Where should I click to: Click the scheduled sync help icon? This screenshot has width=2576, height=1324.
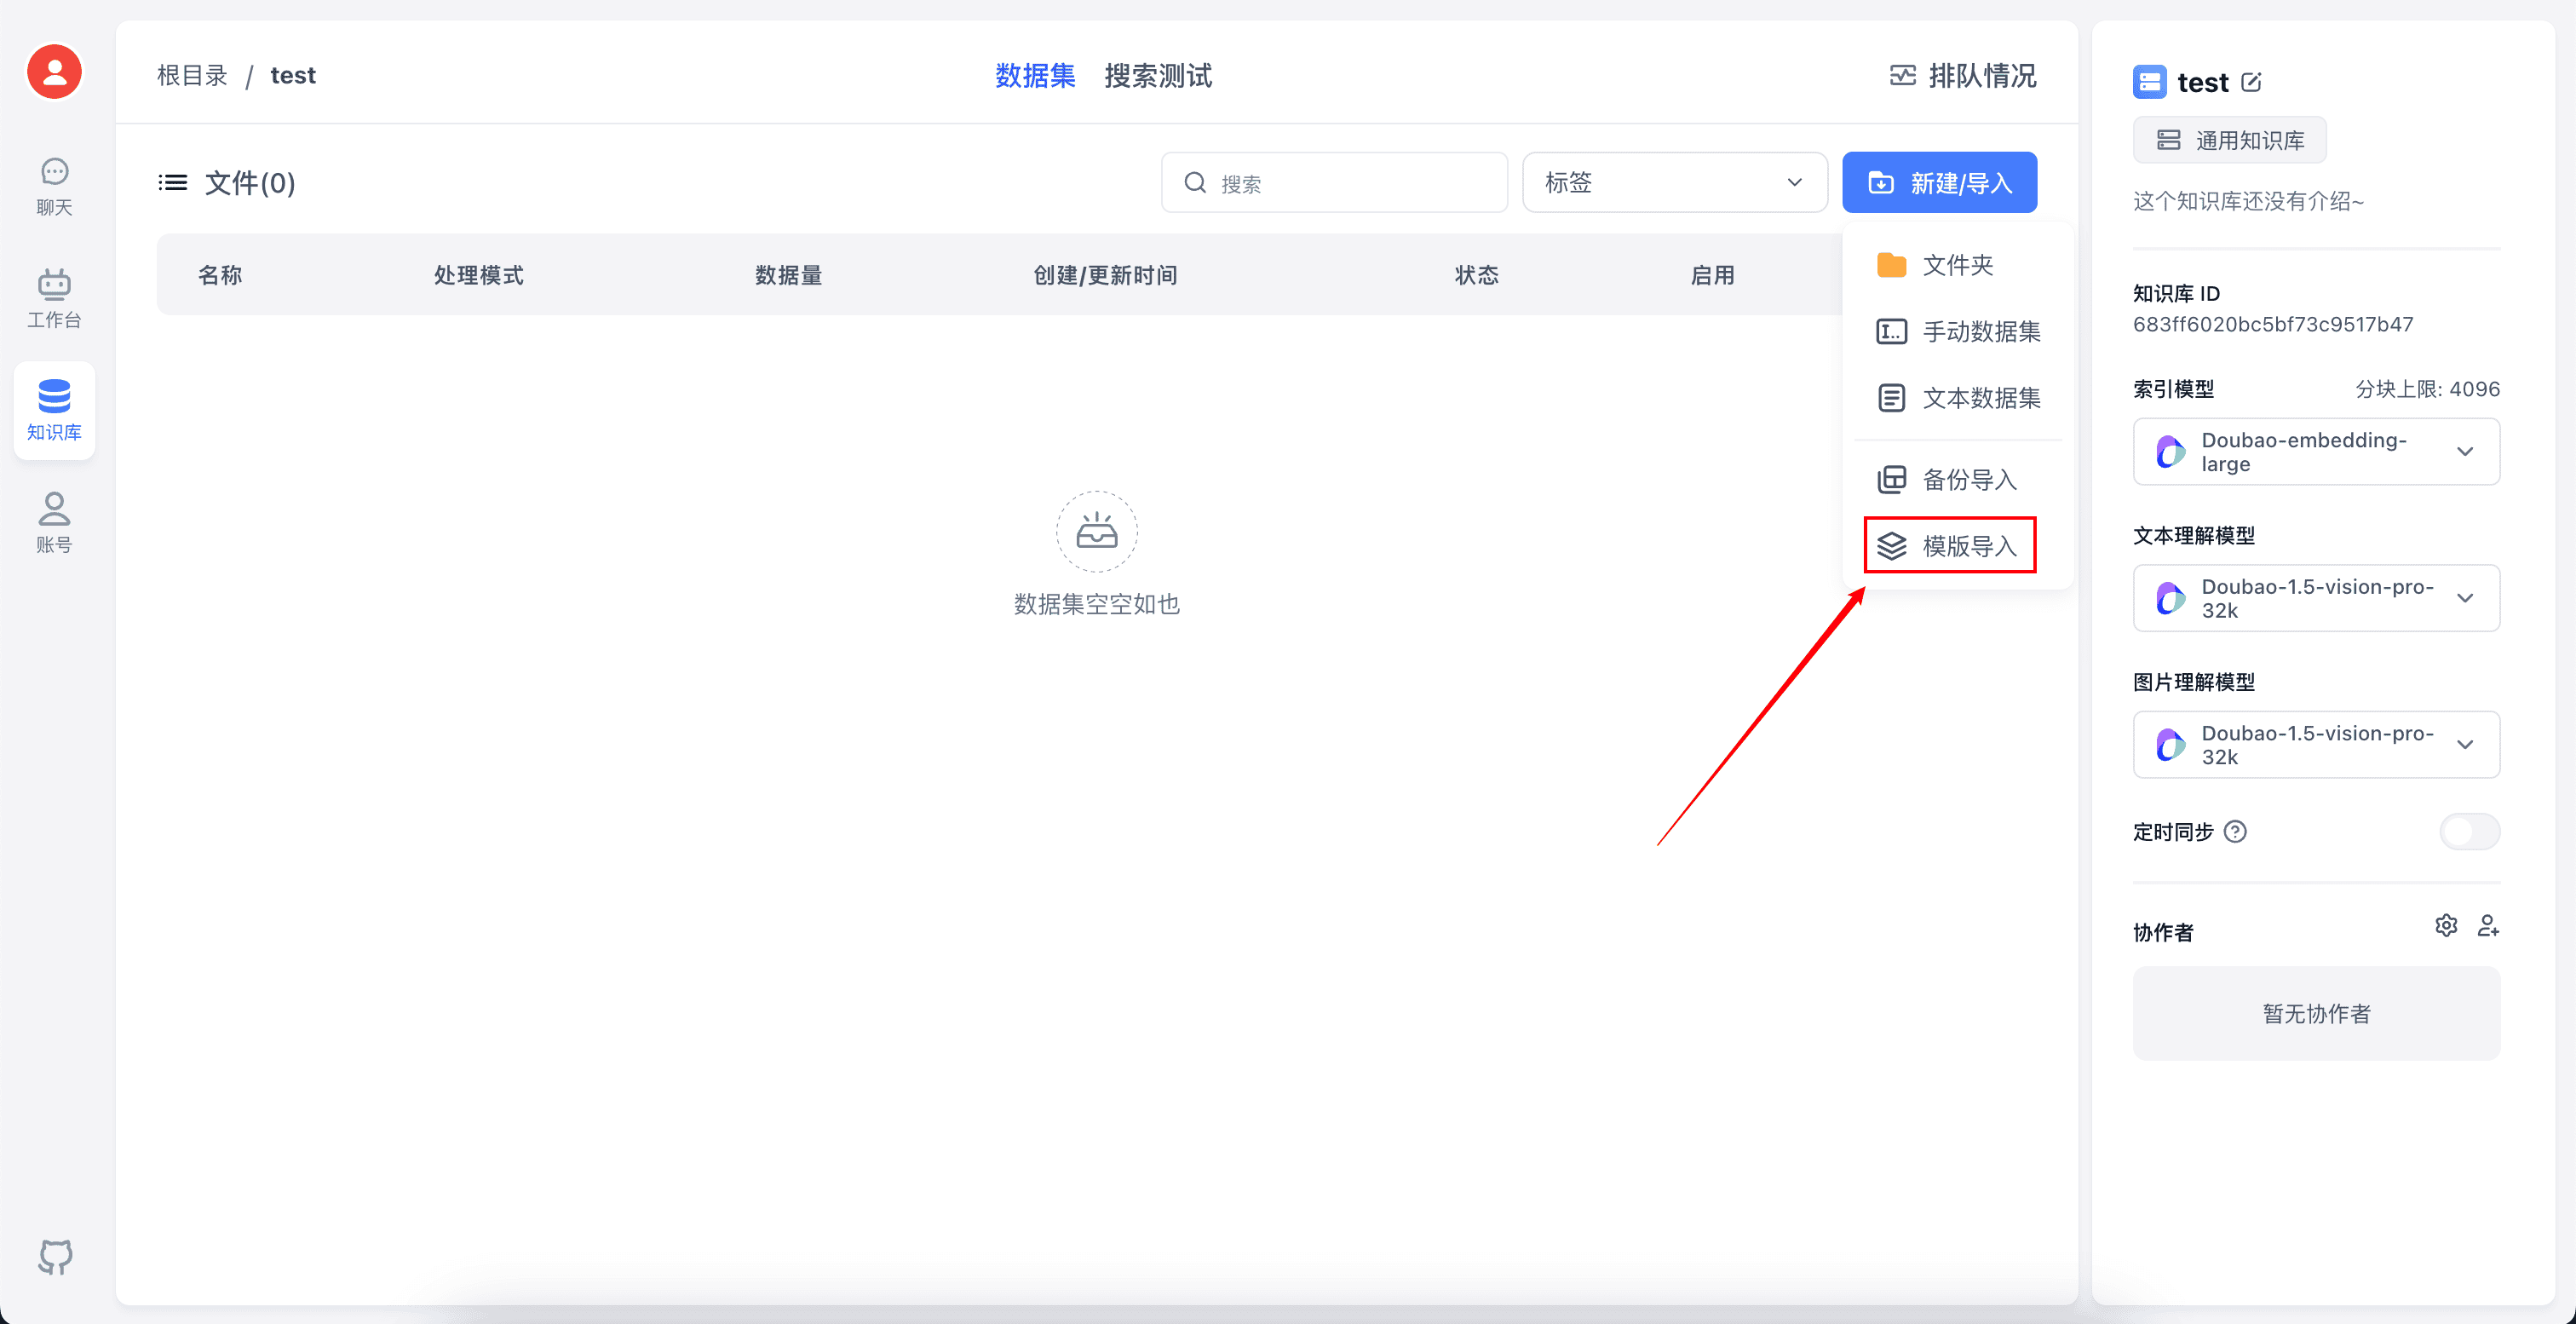[2235, 831]
